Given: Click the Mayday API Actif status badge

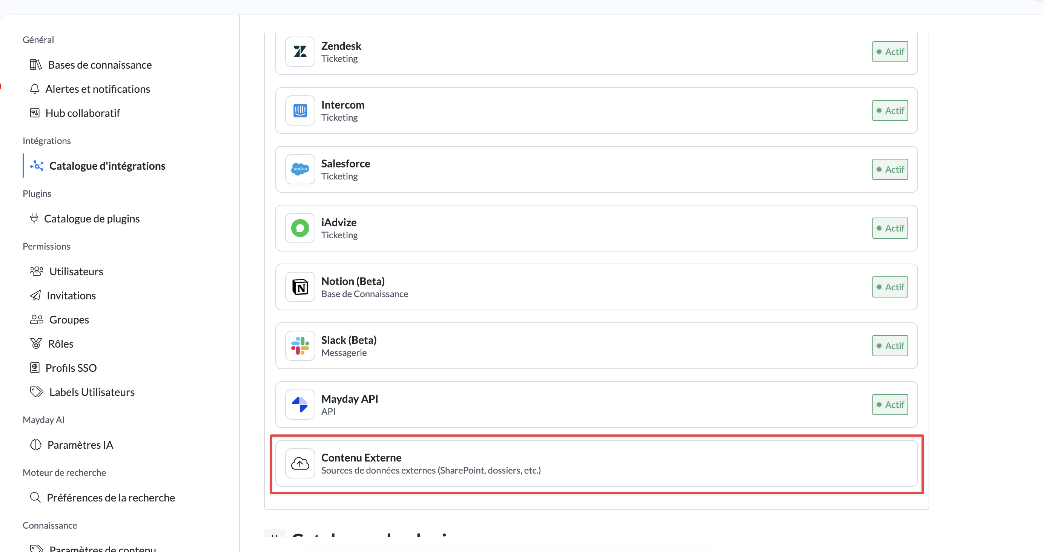Looking at the screenshot, I should (x=890, y=405).
